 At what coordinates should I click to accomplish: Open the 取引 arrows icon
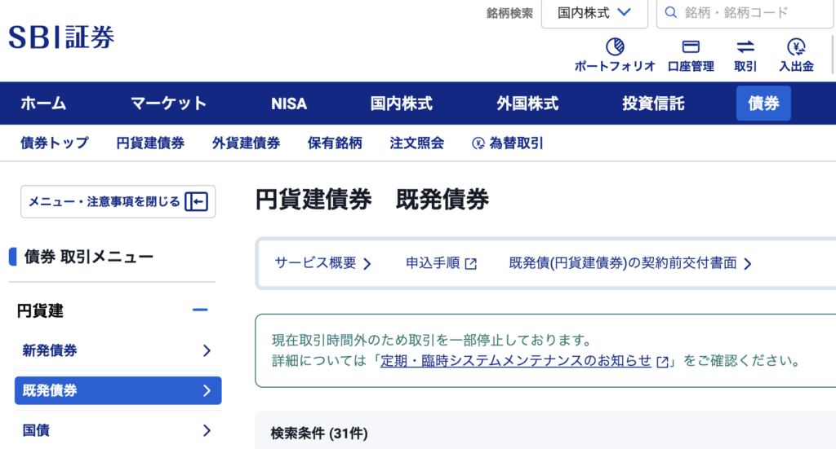click(x=745, y=46)
